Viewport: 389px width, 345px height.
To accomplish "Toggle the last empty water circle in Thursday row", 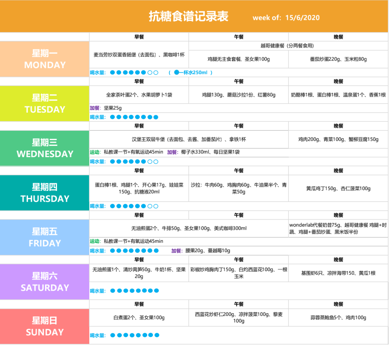I will [156, 206].
